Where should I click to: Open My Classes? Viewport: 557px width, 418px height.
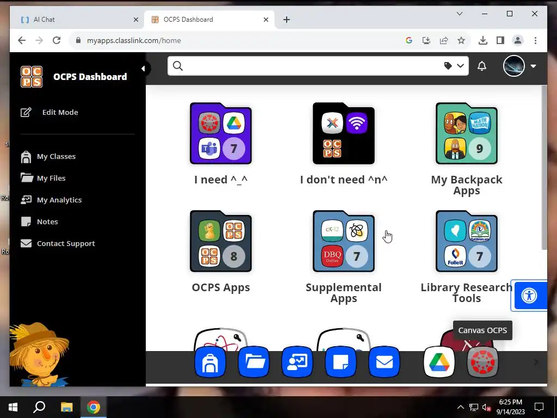click(48, 156)
